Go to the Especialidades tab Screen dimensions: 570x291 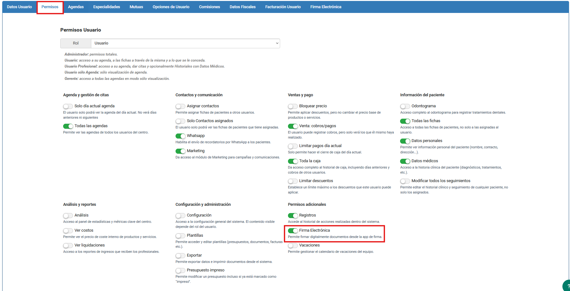106,7
